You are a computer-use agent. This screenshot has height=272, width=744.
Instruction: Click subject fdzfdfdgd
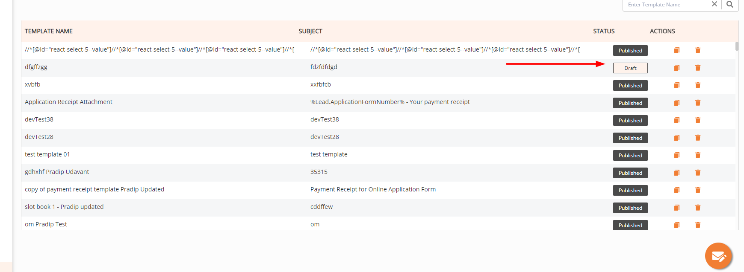[x=324, y=67]
